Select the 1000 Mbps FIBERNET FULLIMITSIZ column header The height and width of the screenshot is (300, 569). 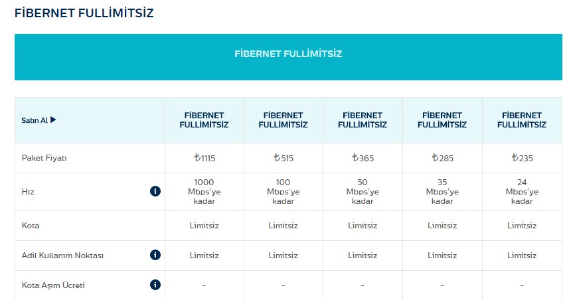point(204,120)
